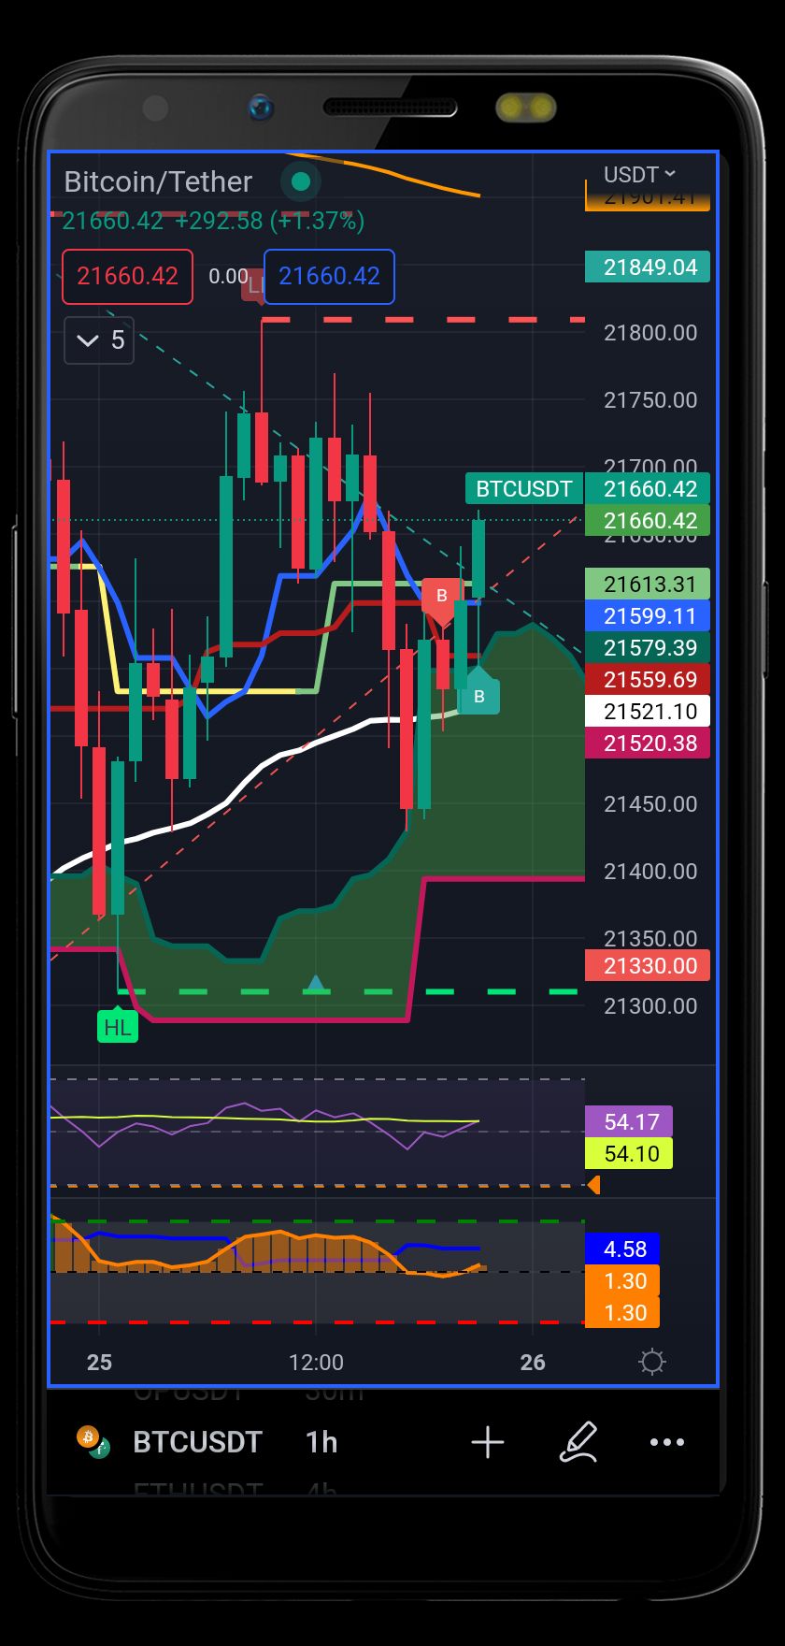Click the orange arrow marker on RSI scale

[592, 1186]
